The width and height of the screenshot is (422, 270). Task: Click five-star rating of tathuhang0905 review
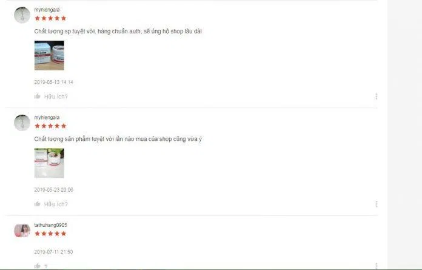[x=50, y=234]
